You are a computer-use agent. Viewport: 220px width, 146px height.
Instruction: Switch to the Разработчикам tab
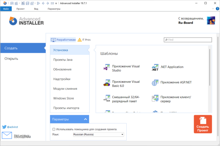(63, 40)
